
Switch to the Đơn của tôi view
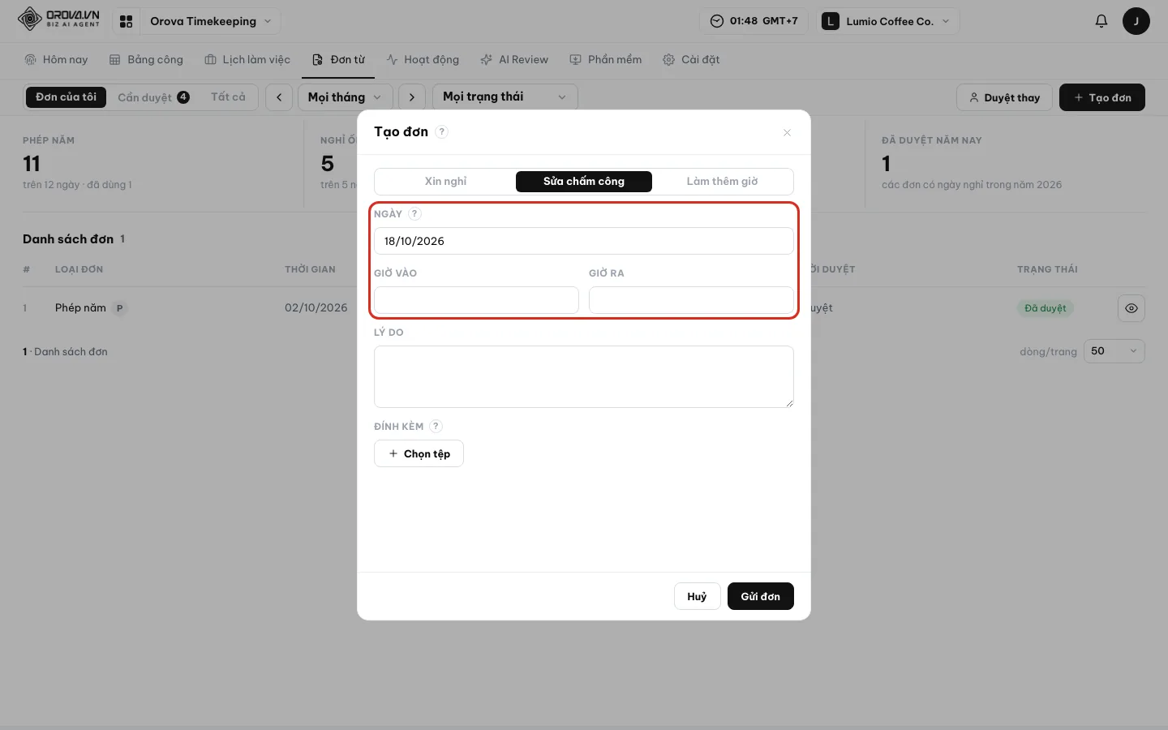tap(66, 97)
